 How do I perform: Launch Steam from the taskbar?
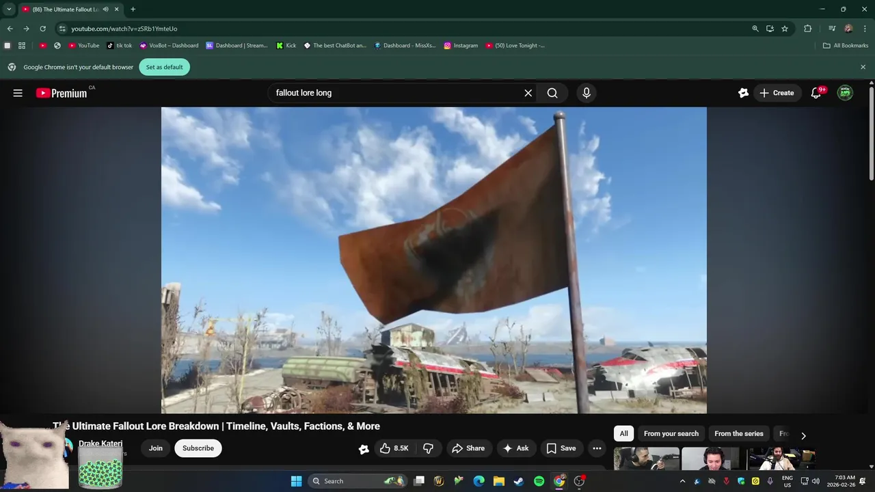point(519,481)
